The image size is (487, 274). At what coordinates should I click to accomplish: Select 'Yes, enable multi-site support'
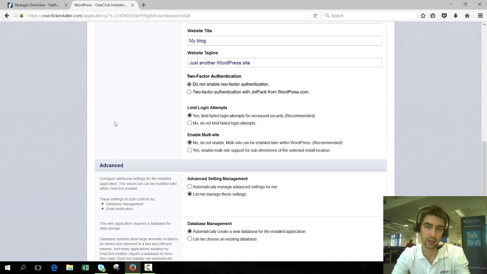(189, 150)
